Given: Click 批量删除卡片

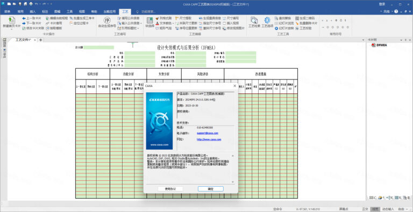Looking at the screenshot, I should [x=307, y=23].
